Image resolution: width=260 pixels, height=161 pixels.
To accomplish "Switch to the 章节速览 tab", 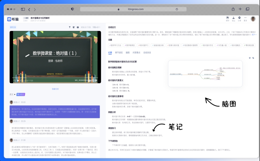I will [x=119, y=53].
